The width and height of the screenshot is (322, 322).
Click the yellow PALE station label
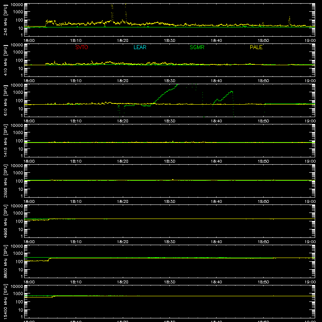pos(256,47)
